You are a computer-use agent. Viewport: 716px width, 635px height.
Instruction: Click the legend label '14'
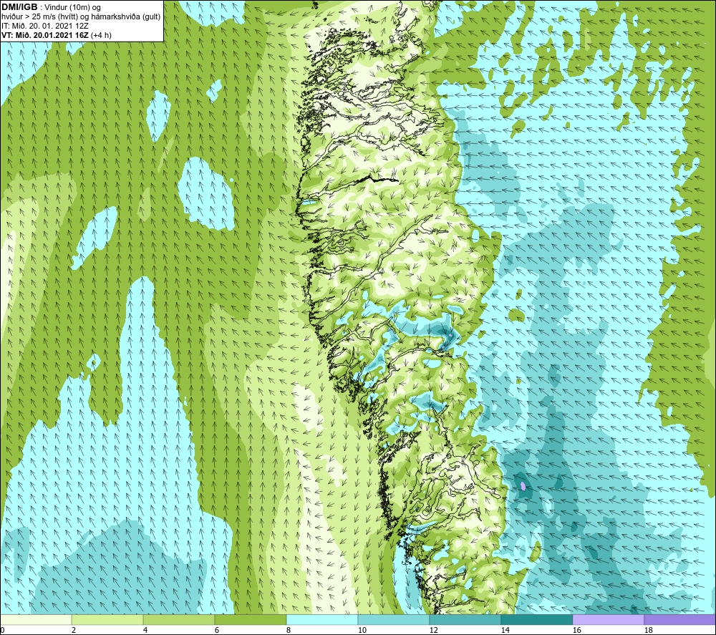click(x=505, y=630)
